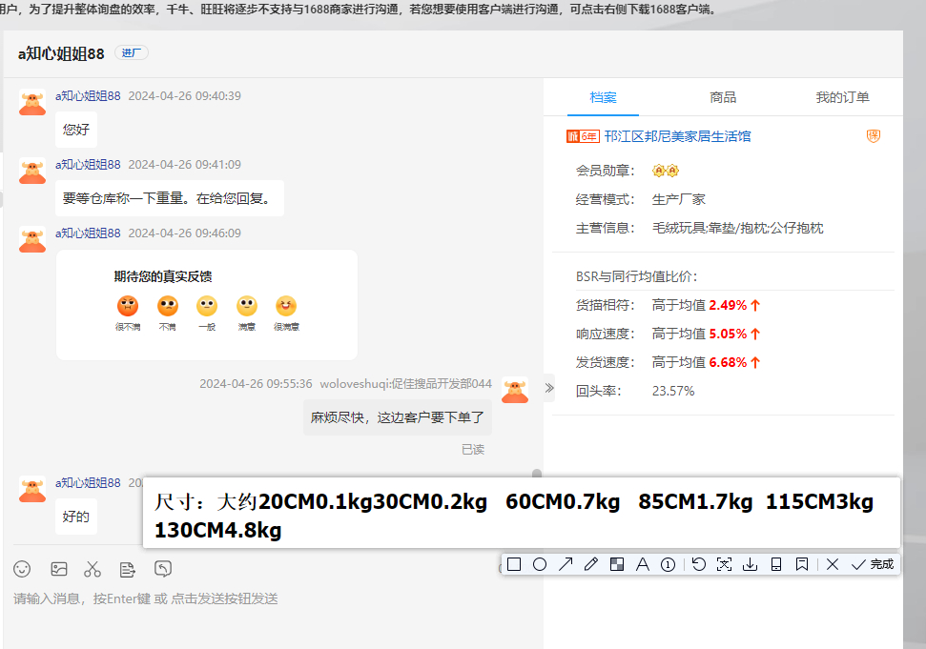Click the chat scrollbar handle
926x649 pixels.
tap(537, 474)
